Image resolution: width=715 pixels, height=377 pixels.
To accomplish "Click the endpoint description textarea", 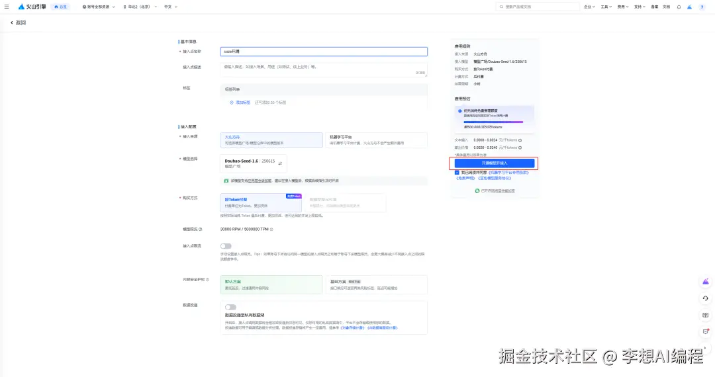I will (x=324, y=69).
